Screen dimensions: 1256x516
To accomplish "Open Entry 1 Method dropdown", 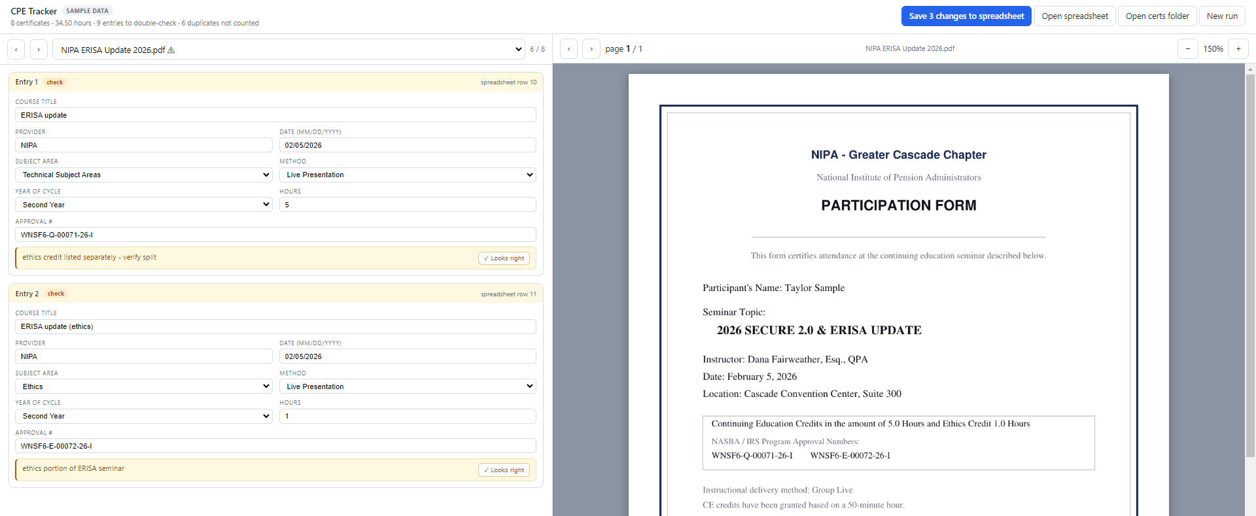I will 408,175.
